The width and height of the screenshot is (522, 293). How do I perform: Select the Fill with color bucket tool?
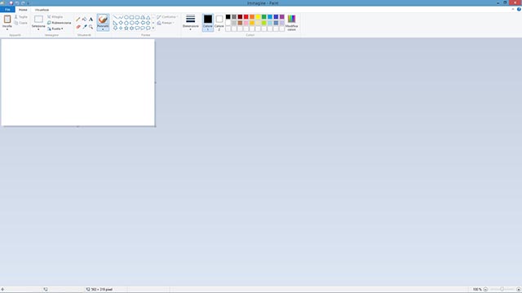click(x=85, y=20)
